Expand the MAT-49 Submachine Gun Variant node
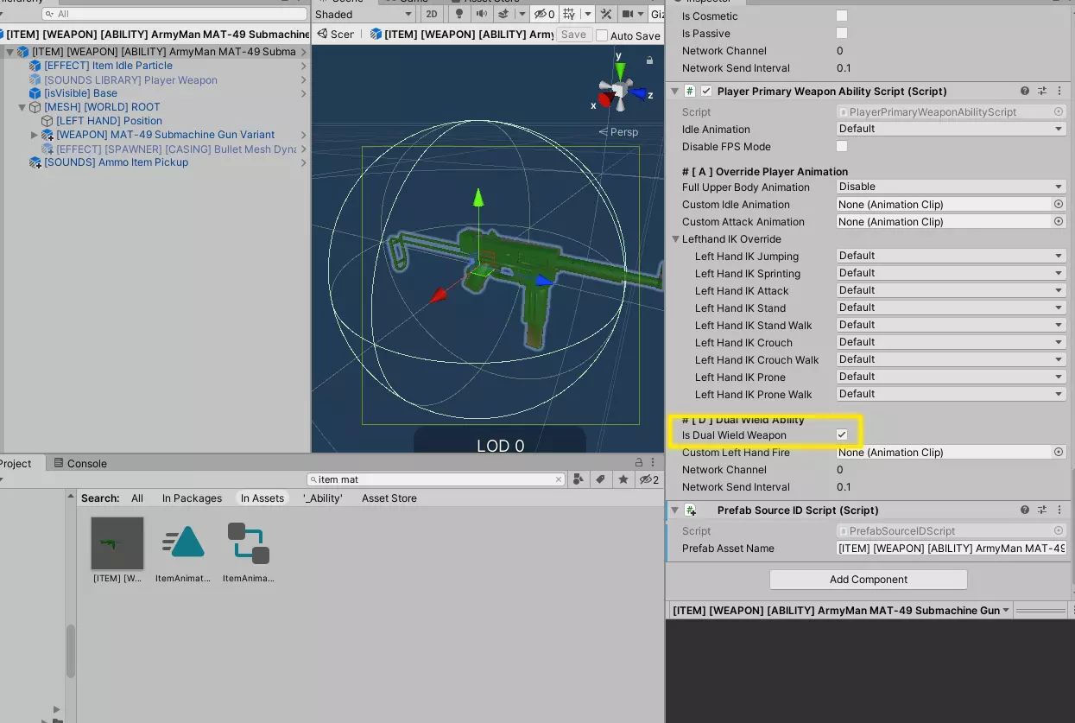 pos(35,135)
